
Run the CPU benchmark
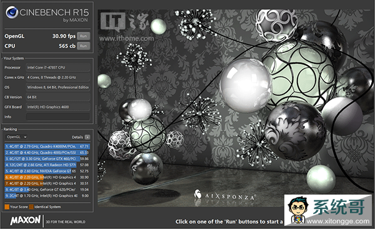click(84, 46)
